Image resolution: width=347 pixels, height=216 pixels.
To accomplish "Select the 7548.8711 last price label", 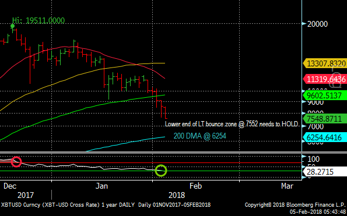I will [x=325, y=119].
